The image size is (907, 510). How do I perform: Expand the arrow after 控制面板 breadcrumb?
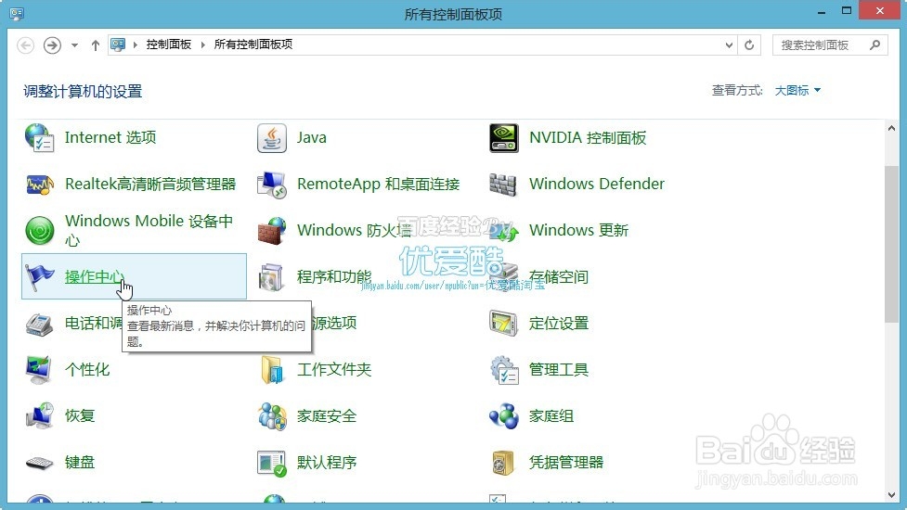pos(203,45)
